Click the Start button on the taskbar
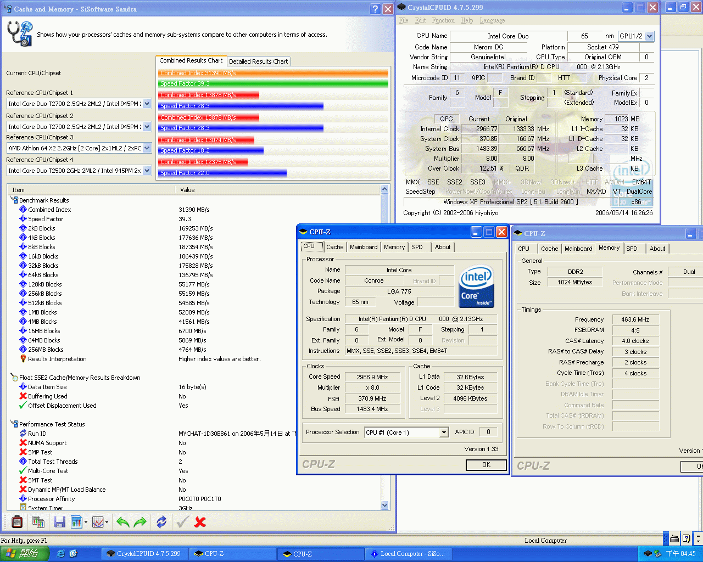Image resolution: width=703 pixels, height=562 pixels. point(25,554)
